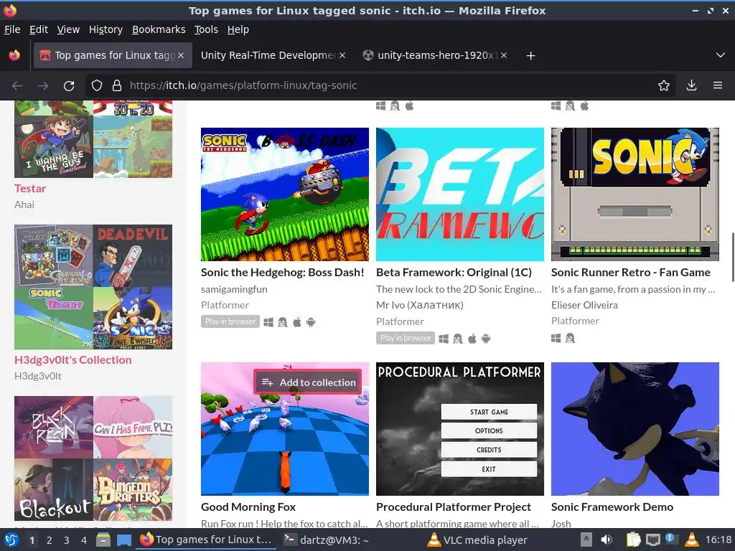Image resolution: width=735 pixels, height=551 pixels.
Task: Click Add to collection button
Action: (308, 382)
